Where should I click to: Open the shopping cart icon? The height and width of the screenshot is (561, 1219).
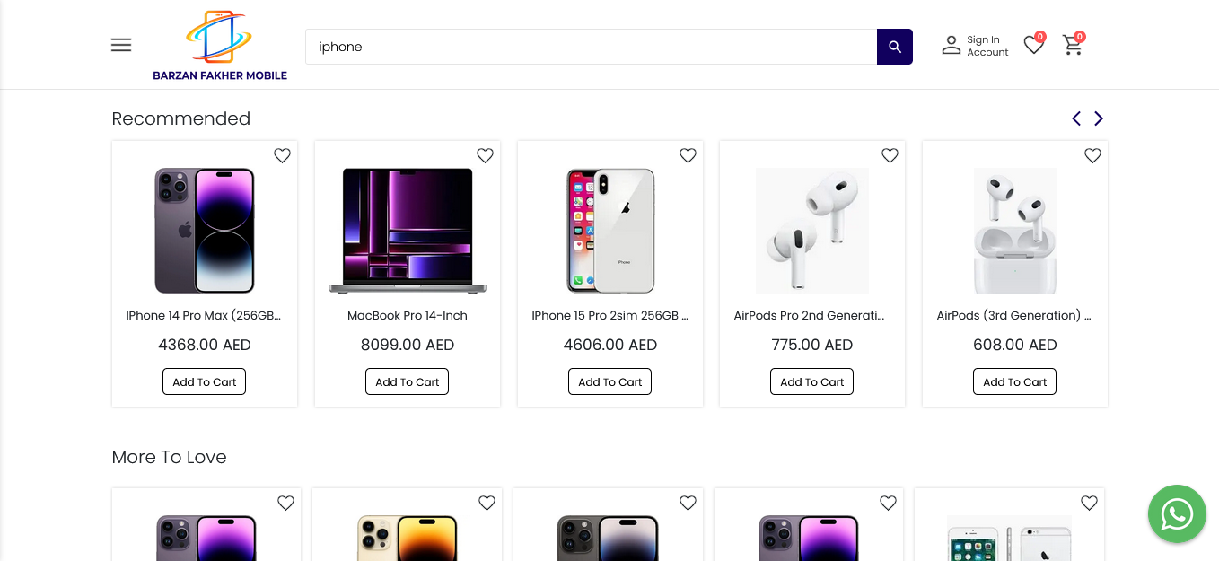coord(1073,45)
